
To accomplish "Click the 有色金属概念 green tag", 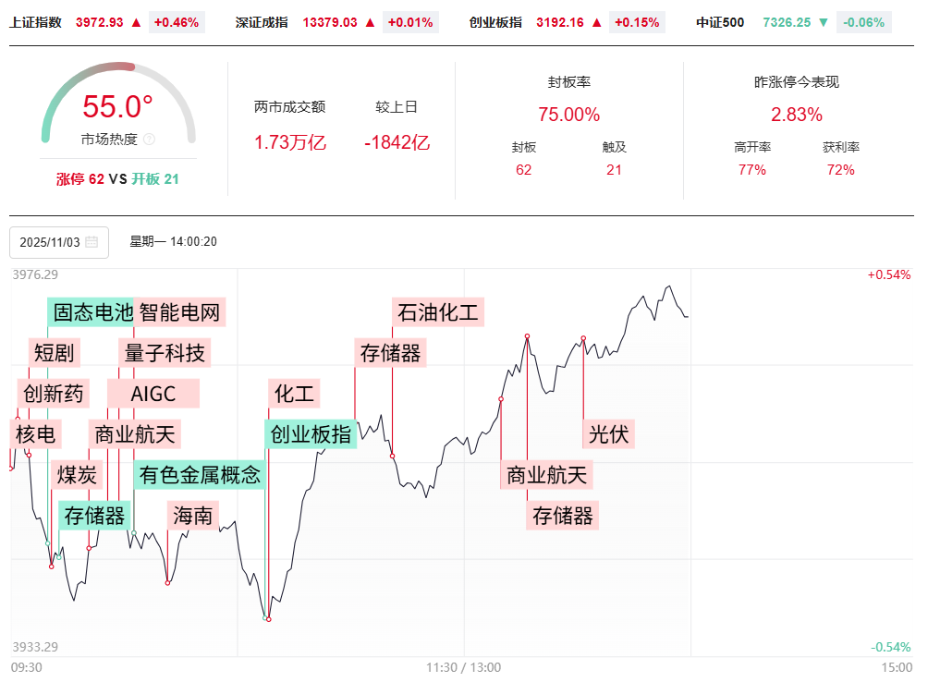I will (x=200, y=475).
